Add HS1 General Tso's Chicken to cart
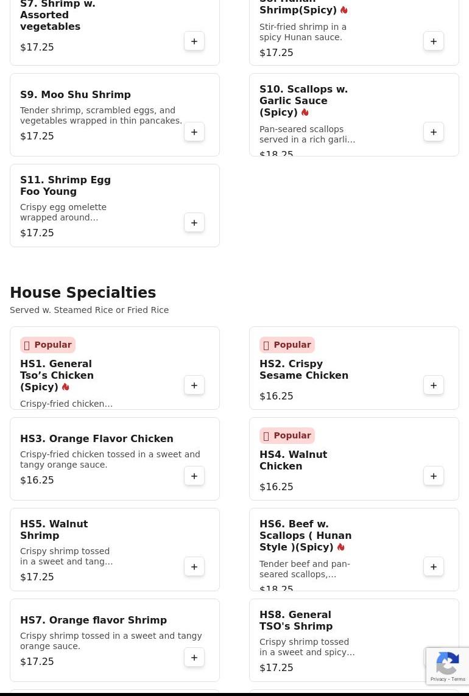The width and height of the screenshot is (469, 696). pyautogui.click(x=194, y=385)
